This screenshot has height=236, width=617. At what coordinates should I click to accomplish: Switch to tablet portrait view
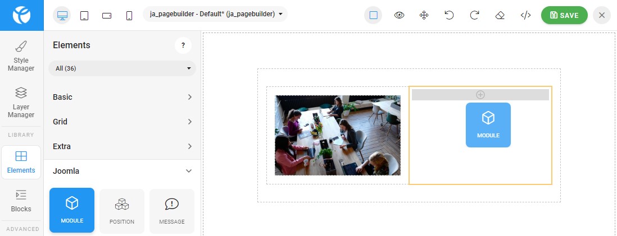pyautogui.click(x=84, y=16)
